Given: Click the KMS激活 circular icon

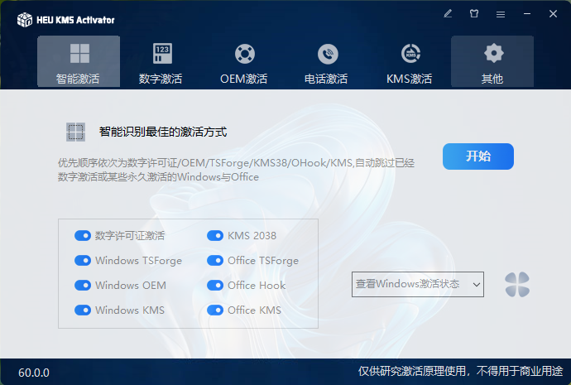Looking at the screenshot, I should (x=410, y=54).
